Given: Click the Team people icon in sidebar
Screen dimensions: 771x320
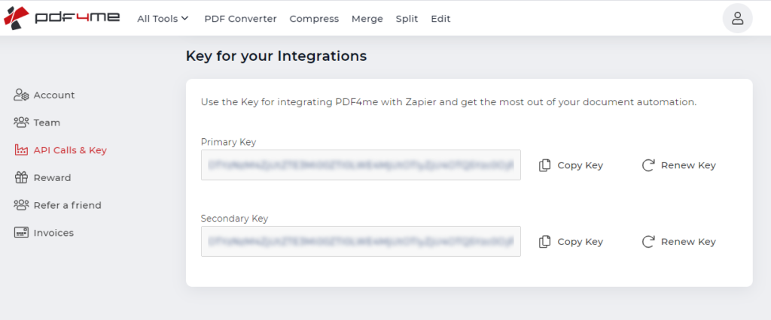Looking at the screenshot, I should (x=21, y=122).
